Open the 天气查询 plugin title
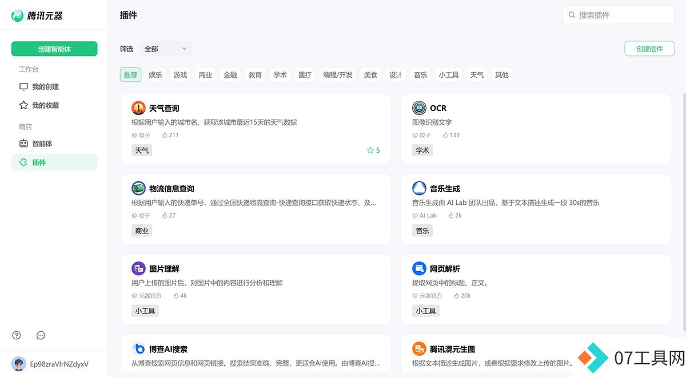The width and height of the screenshot is (686, 377). click(164, 108)
